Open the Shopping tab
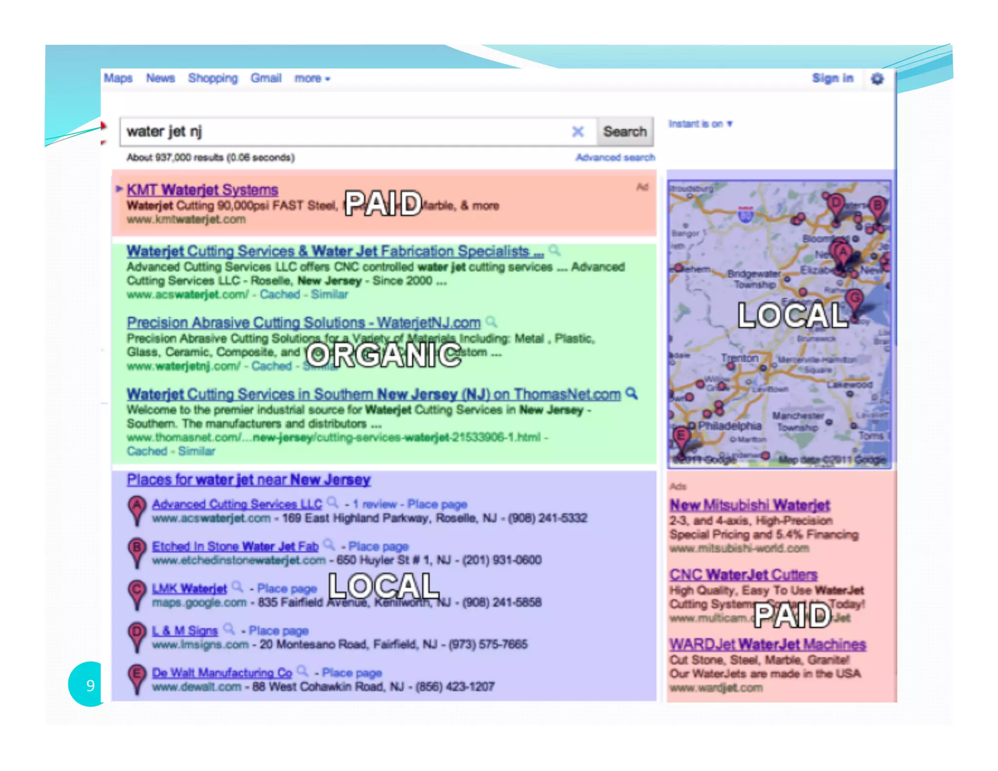This screenshot has height=771, width=998. 213,78
